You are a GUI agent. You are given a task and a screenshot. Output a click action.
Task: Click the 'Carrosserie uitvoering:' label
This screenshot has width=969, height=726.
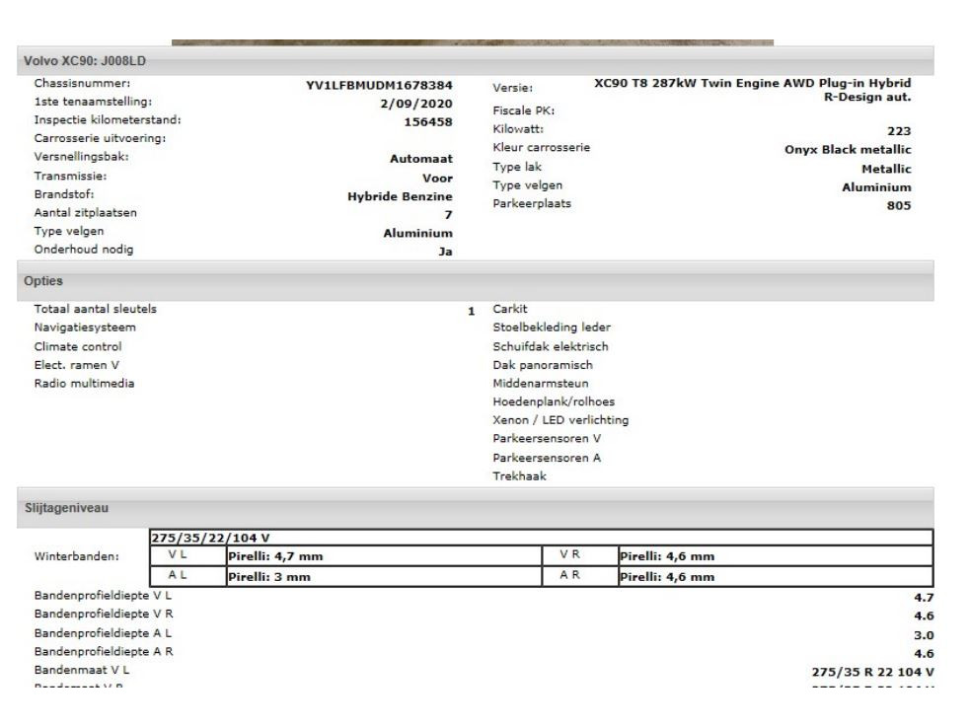pos(100,138)
